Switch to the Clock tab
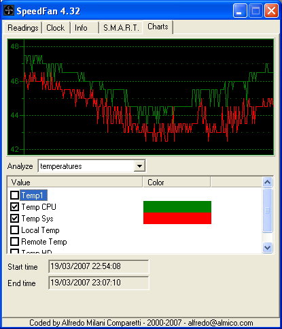Screen dimensions: 282x329 56,28
